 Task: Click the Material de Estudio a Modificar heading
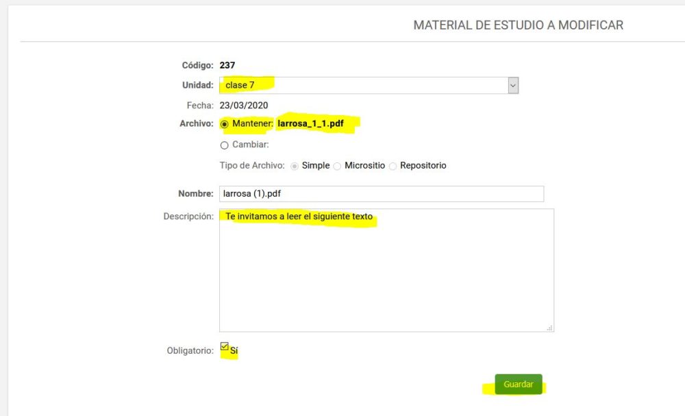point(518,25)
